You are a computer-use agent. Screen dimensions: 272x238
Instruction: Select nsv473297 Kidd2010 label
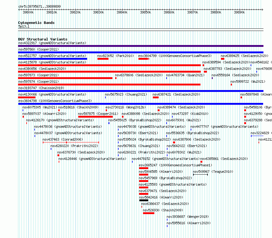190,114
